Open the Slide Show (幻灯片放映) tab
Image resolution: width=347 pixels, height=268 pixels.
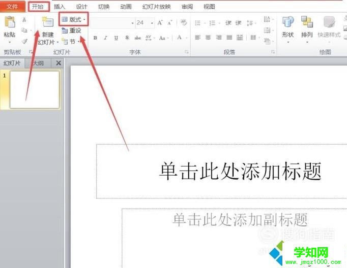tap(157, 7)
